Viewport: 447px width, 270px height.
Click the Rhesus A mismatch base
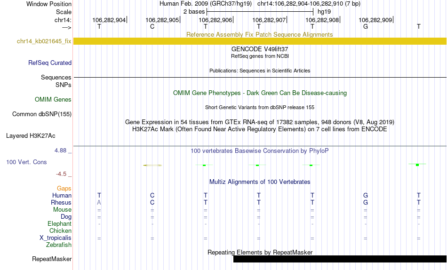[x=99, y=202]
